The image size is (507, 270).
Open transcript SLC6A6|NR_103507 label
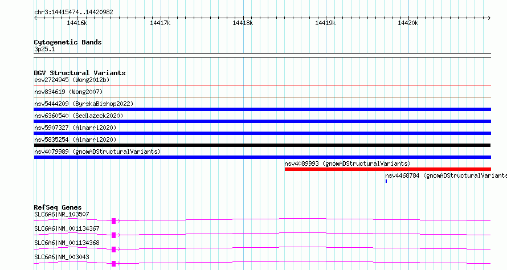click(x=62, y=214)
